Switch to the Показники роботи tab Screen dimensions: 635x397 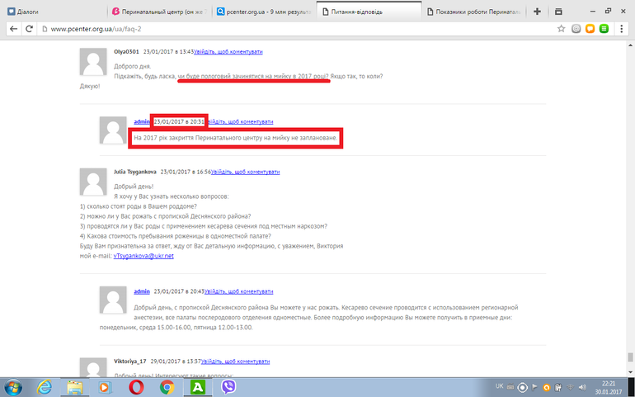477,12
